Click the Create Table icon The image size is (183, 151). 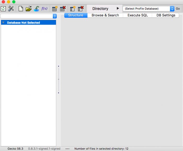(55, 9)
